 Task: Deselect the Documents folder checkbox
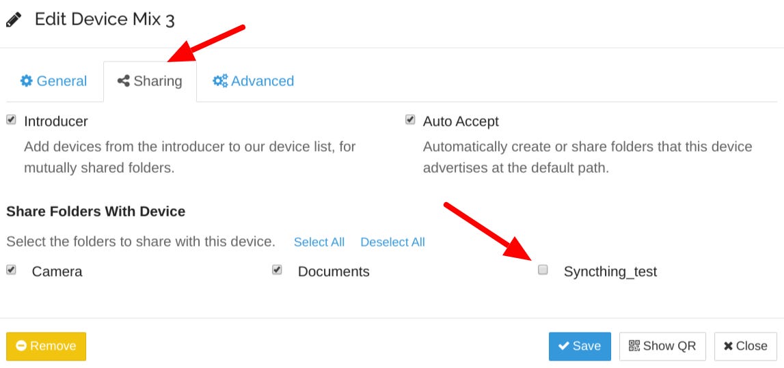[277, 270]
